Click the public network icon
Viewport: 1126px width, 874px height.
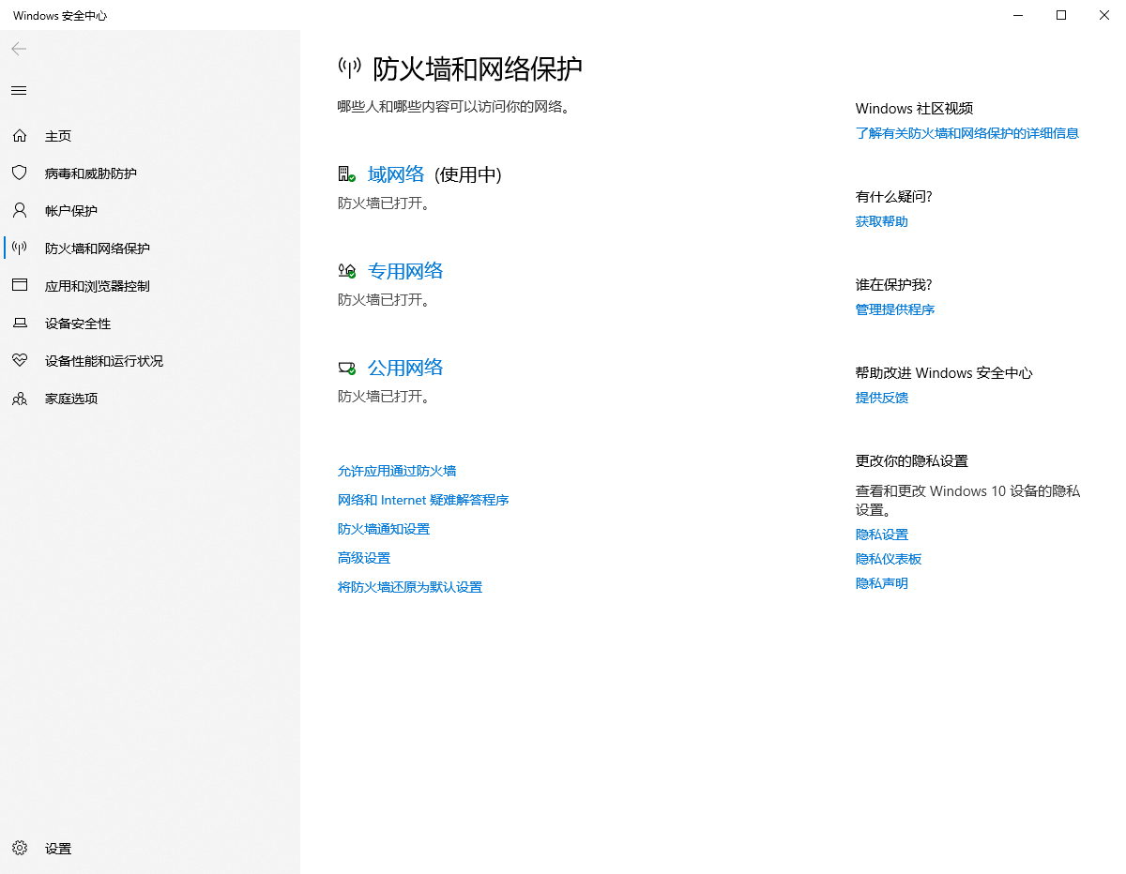[347, 368]
